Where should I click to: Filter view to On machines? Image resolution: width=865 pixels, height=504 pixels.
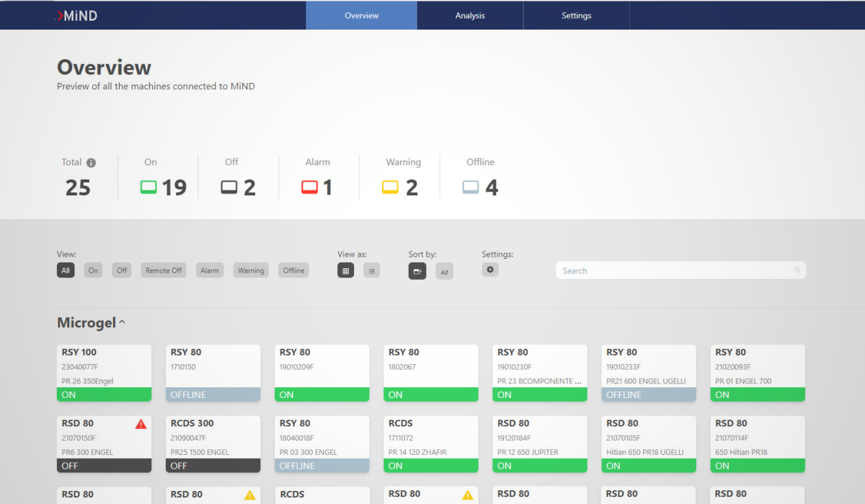pos(93,270)
